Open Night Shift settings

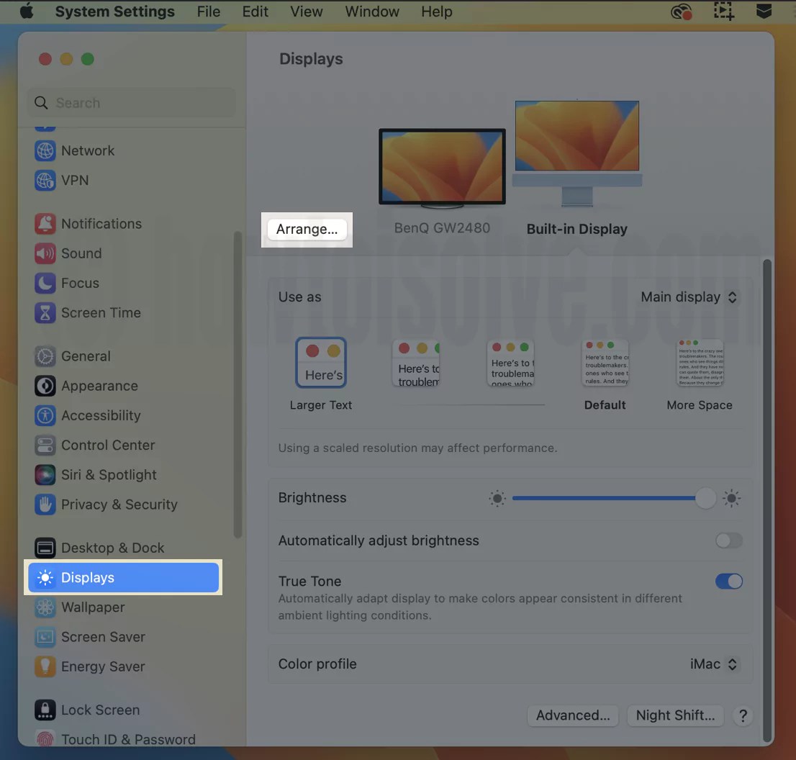coord(675,715)
